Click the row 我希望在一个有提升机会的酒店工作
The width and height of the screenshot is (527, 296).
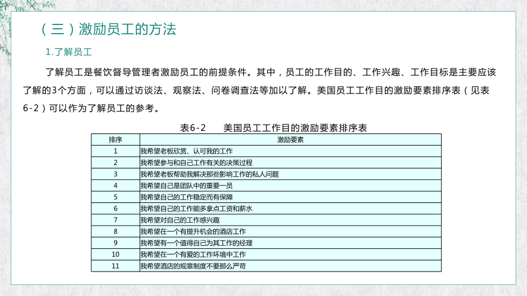tap(290, 231)
